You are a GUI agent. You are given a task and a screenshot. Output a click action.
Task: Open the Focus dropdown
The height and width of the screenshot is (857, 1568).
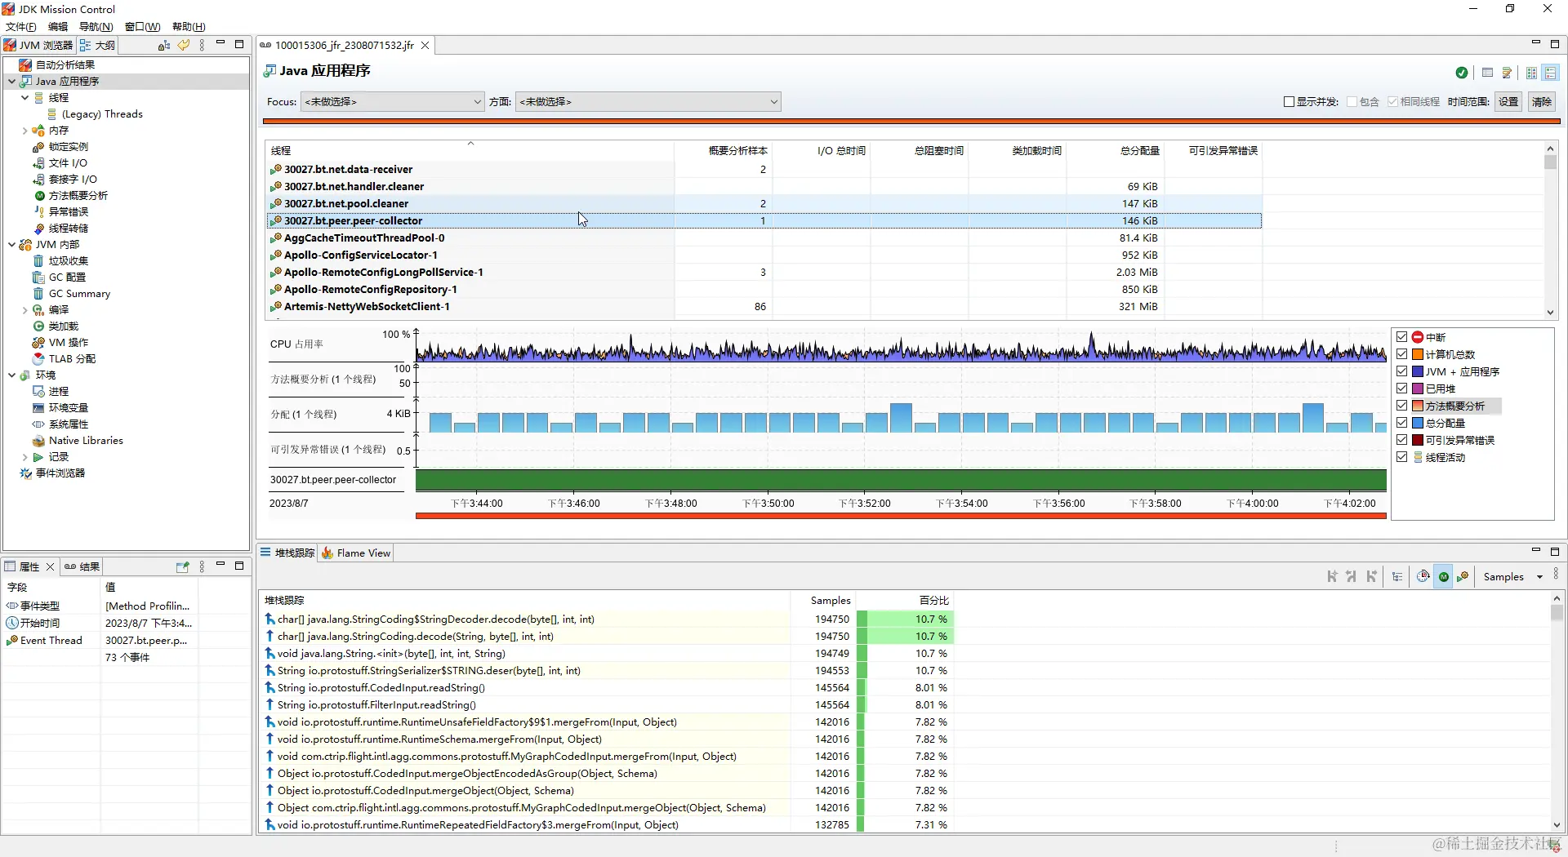(392, 102)
